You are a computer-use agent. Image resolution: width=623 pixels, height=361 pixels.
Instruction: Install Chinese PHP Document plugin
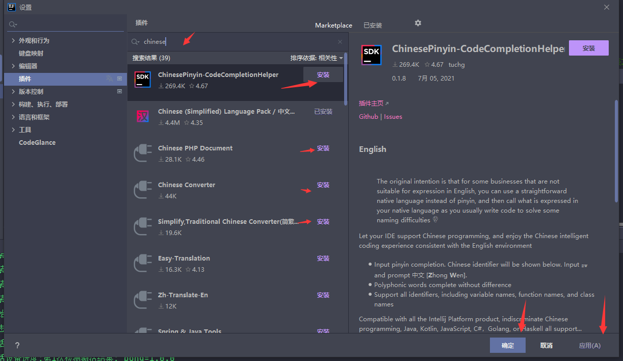click(x=323, y=148)
